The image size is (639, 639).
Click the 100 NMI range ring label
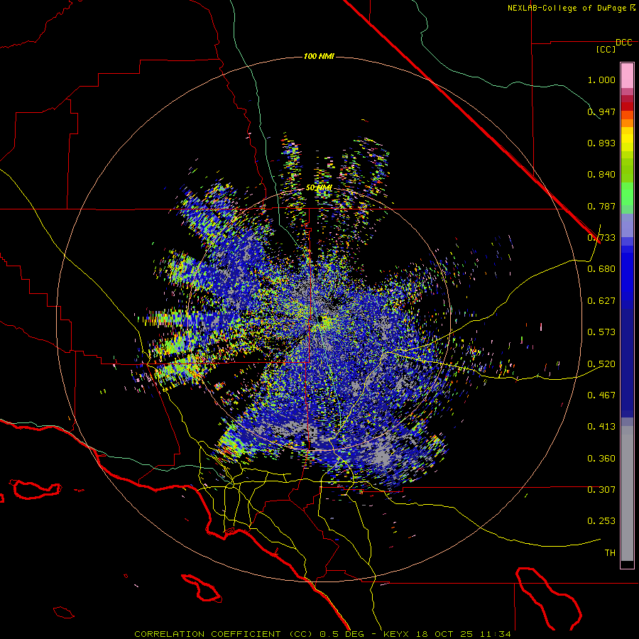coord(319,56)
